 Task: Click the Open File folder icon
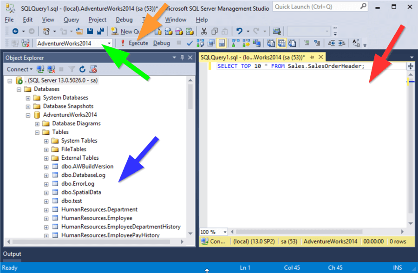coord(79,32)
